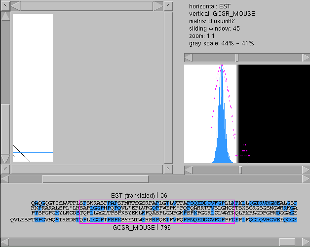The image size is (310, 247).
Task: Click left arrow of upper gray scale slider
Action: click(x=189, y=58)
